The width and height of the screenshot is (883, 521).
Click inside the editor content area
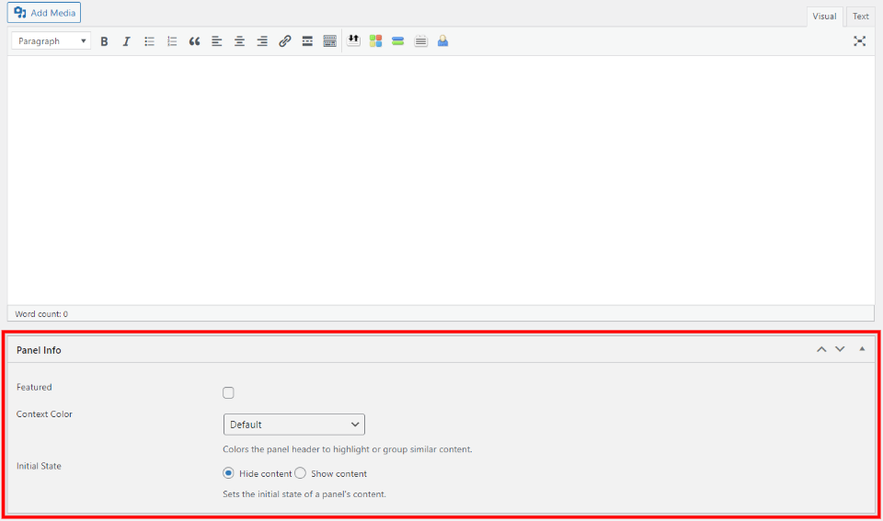click(x=441, y=180)
